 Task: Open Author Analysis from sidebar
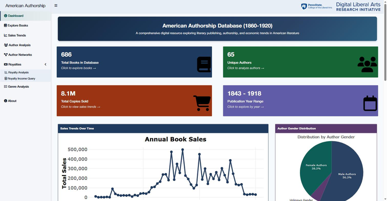[26, 45]
